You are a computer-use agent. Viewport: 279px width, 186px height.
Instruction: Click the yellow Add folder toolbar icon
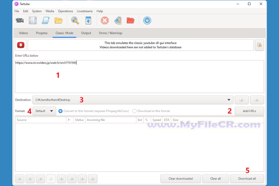[59, 21]
